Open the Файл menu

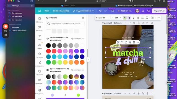tap(47, 11)
